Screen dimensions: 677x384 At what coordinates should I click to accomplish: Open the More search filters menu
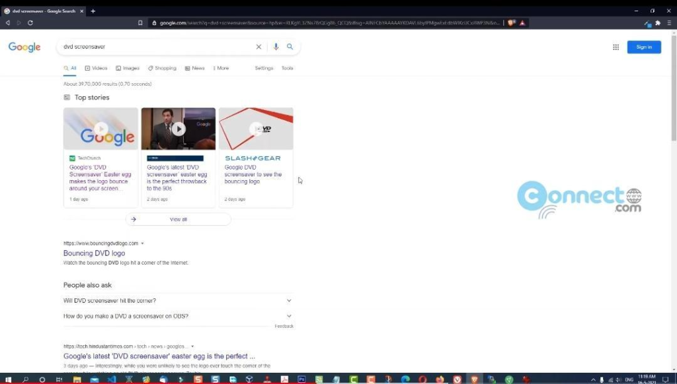(x=220, y=68)
